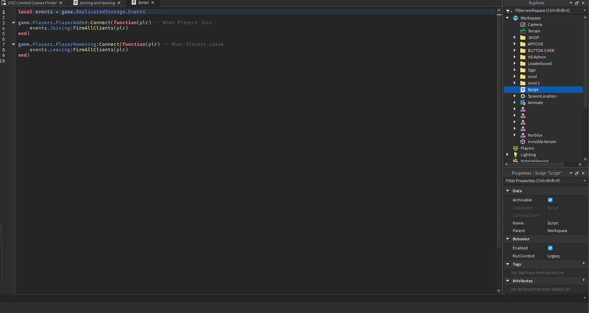Select the Korblox model in Explorer
Image resolution: width=589 pixels, height=313 pixels.
click(x=534, y=135)
